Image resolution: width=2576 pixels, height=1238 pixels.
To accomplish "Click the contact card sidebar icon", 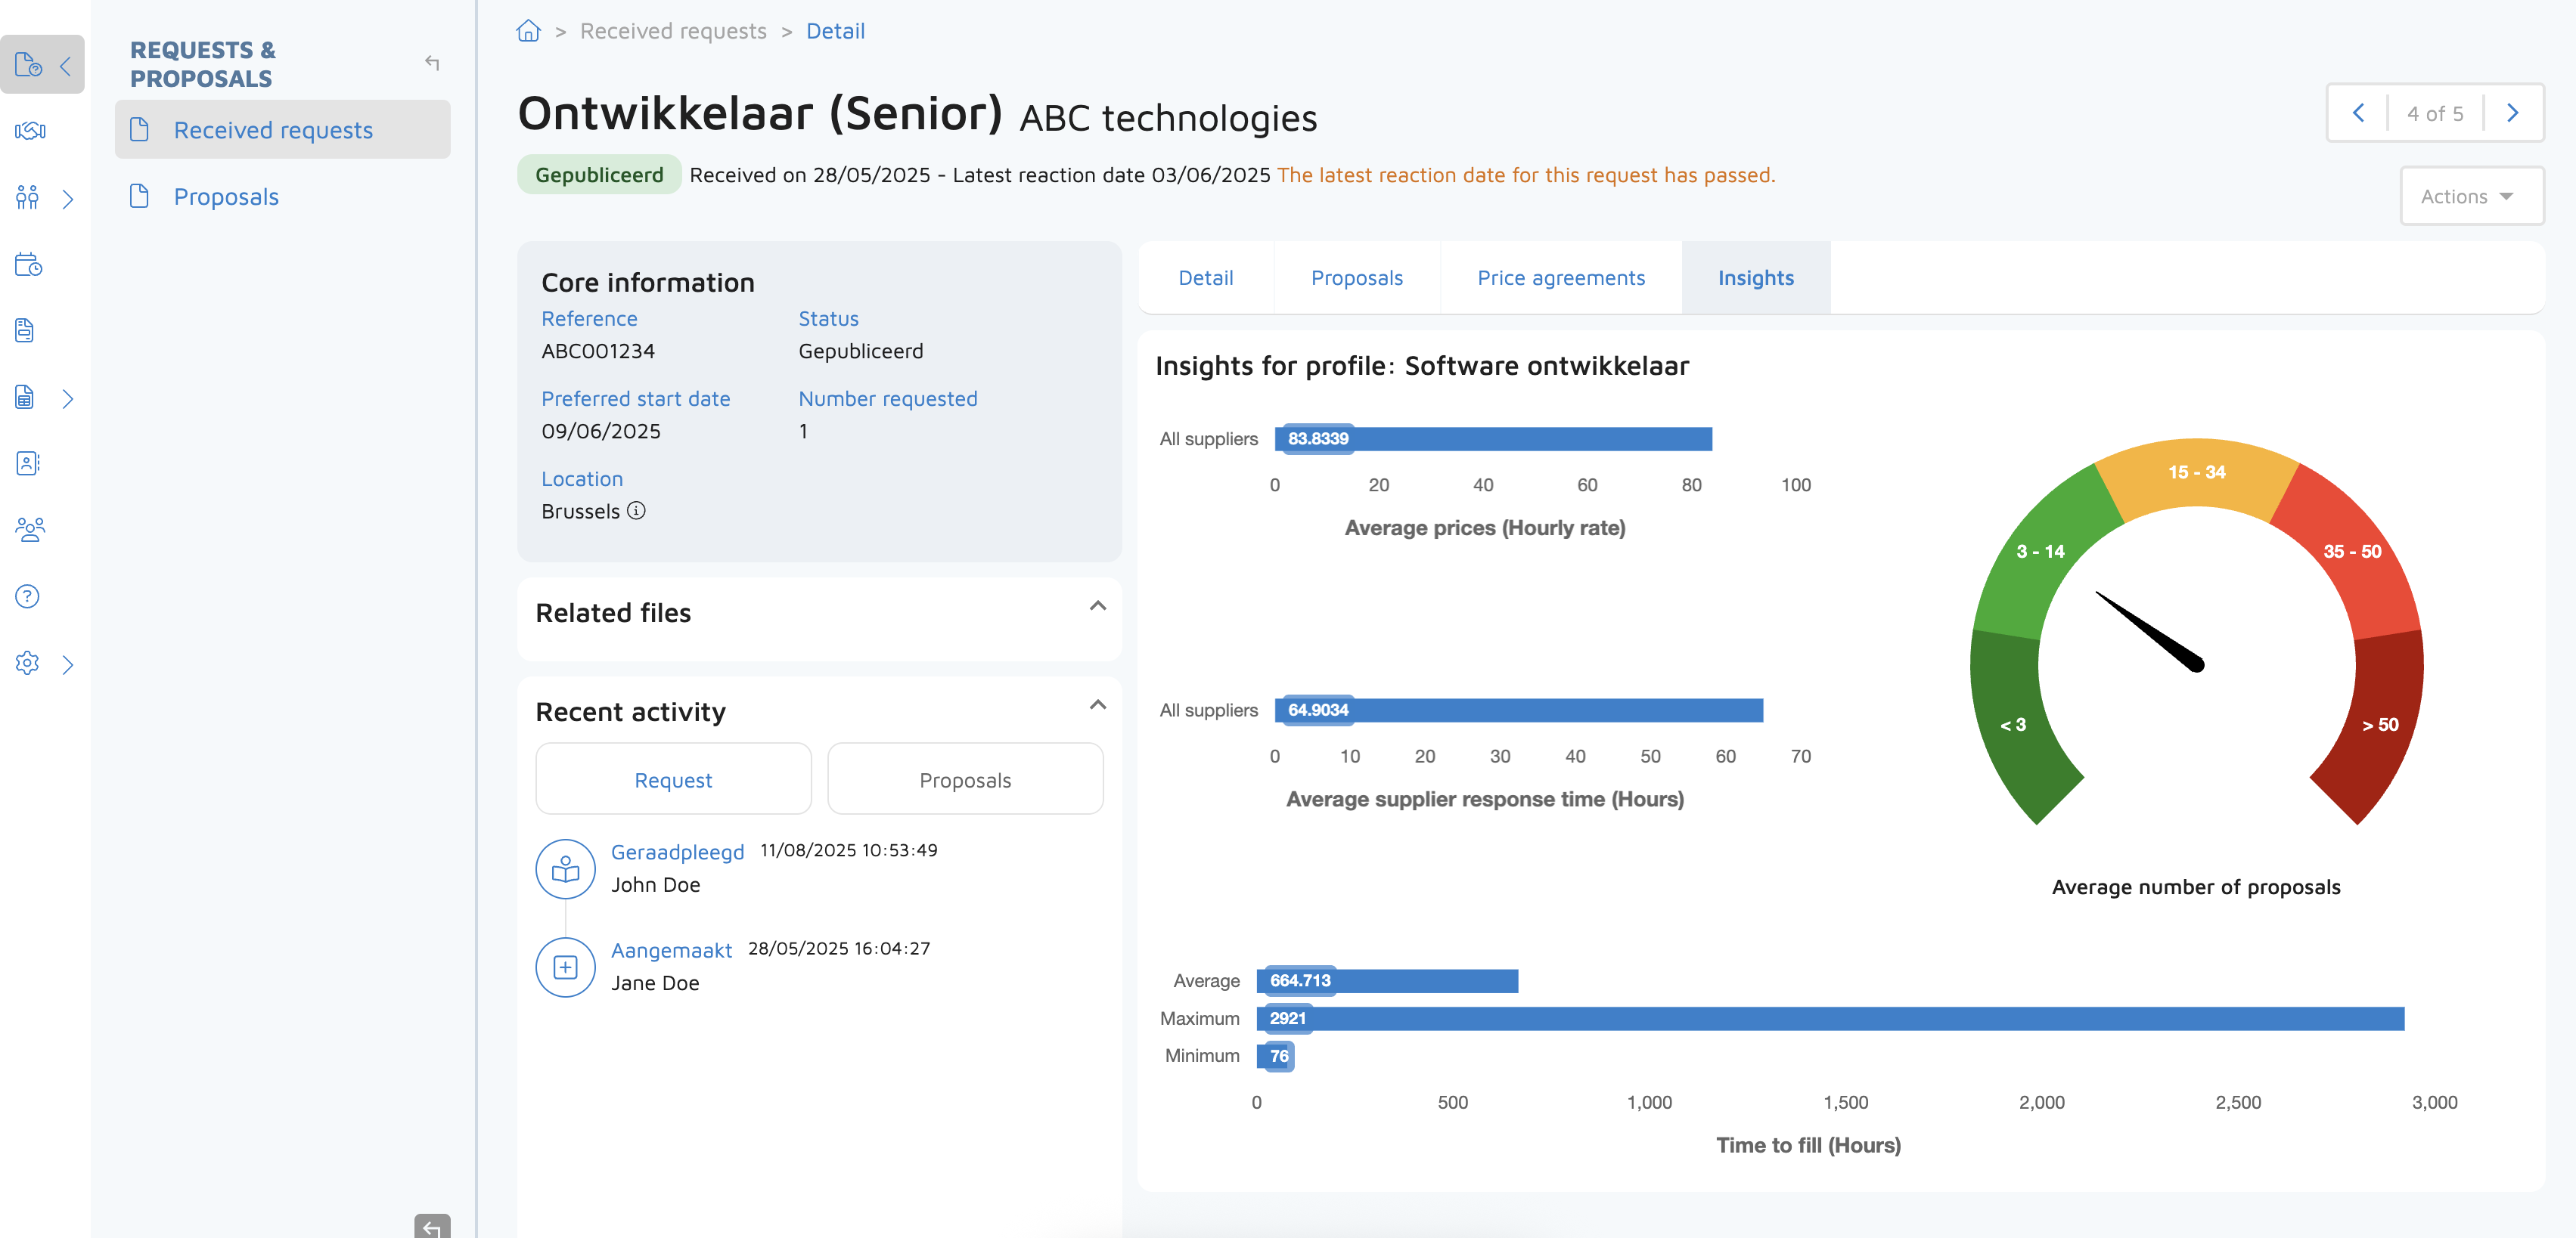I will click(x=28, y=463).
